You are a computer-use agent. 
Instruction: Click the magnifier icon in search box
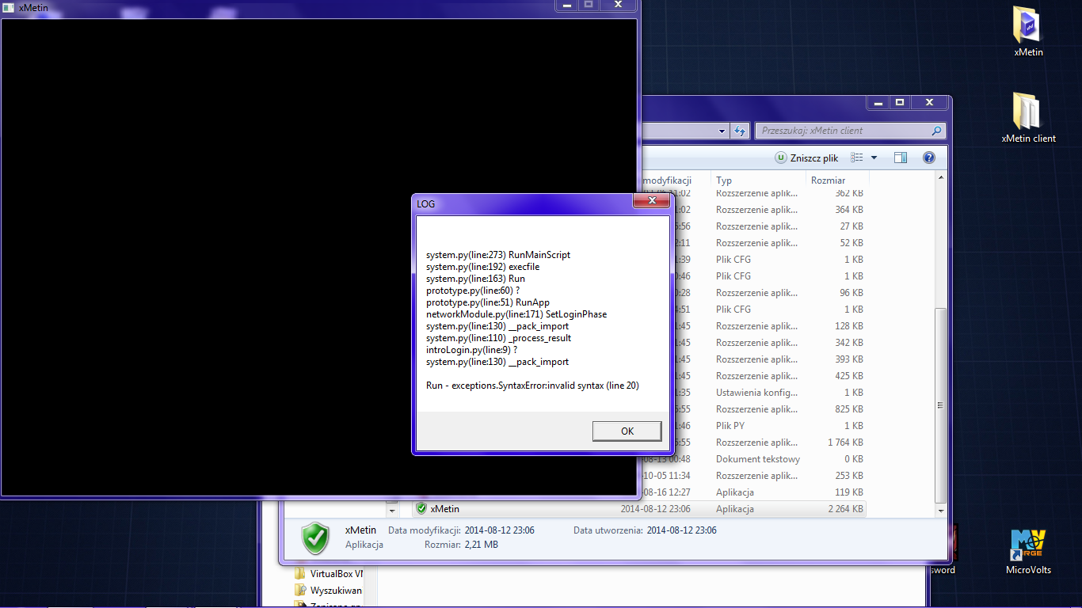point(936,131)
